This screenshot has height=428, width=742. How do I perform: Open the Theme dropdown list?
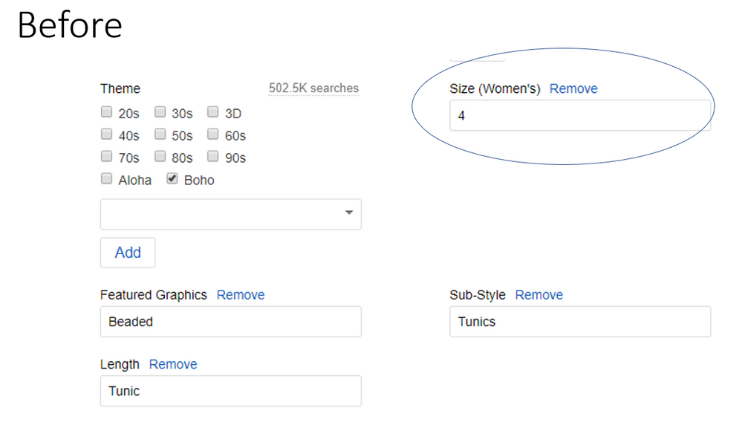point(230,214)
